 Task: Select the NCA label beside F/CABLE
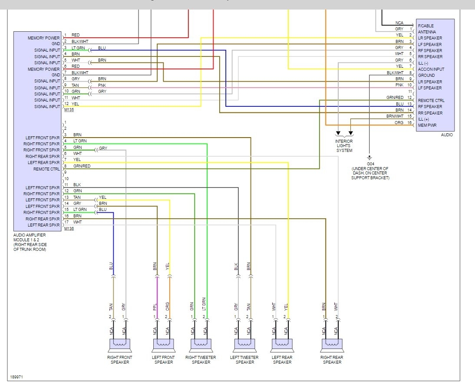pyautogui.click(x=399, y=23)
